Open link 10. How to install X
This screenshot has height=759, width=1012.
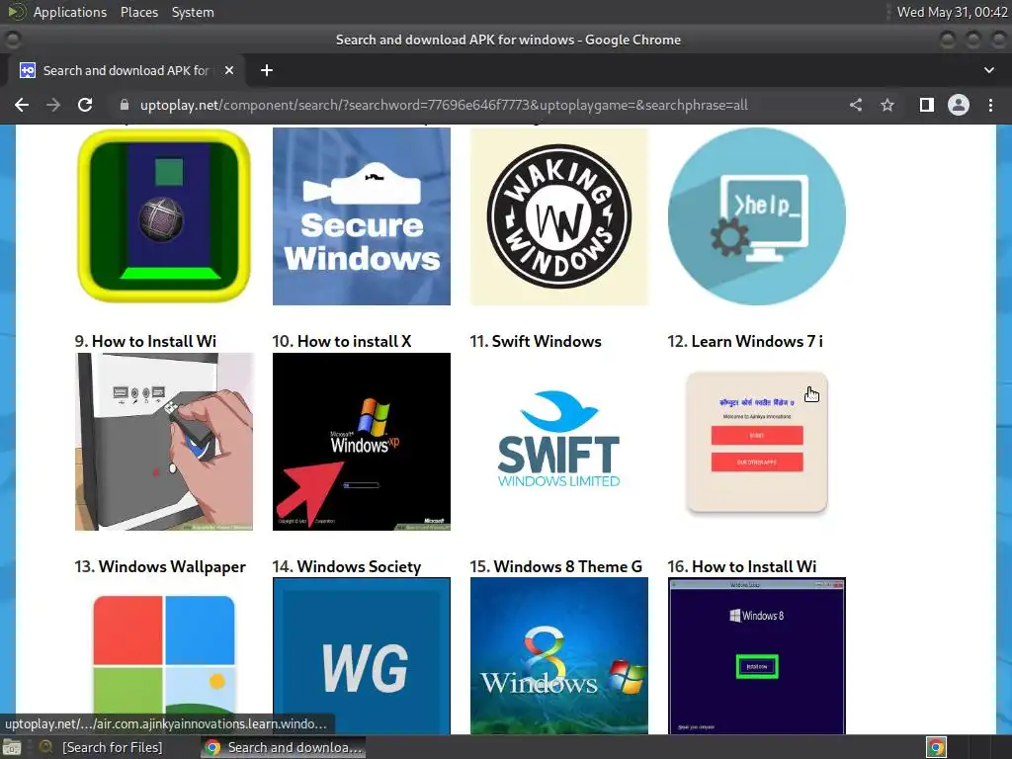(x=341, y=341)
